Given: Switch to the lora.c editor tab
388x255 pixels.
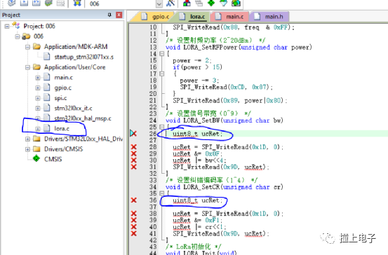Looking at the screenshot, I should [192, 17].
